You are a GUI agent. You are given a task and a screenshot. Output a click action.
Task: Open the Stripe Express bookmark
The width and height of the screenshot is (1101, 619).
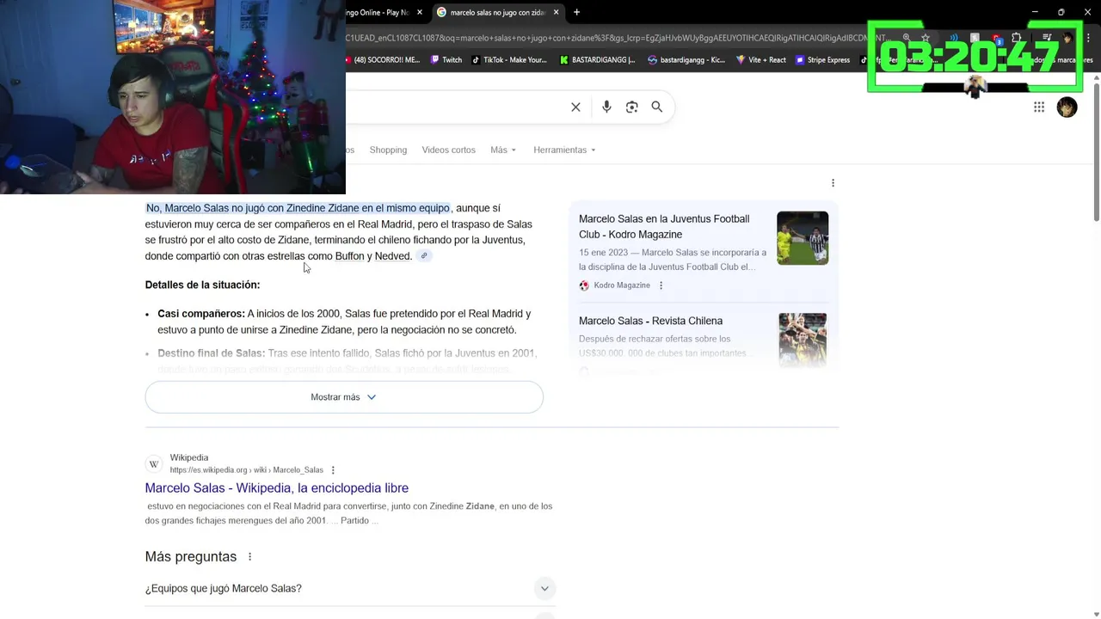822,60
